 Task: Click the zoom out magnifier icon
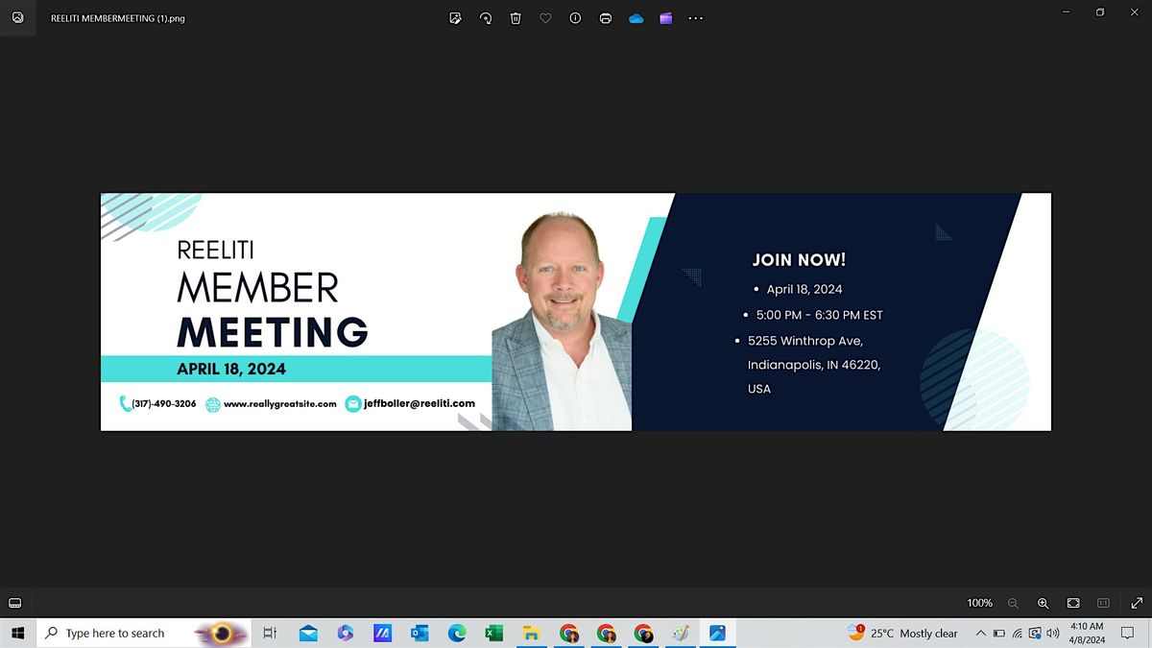point(1013,603)
